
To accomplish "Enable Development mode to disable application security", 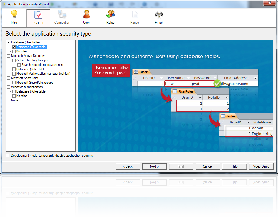I will click(x=8, y=155).
